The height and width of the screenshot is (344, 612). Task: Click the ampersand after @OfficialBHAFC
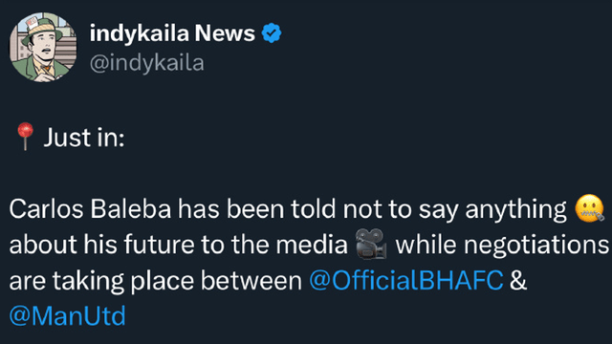tap(518, 280)
